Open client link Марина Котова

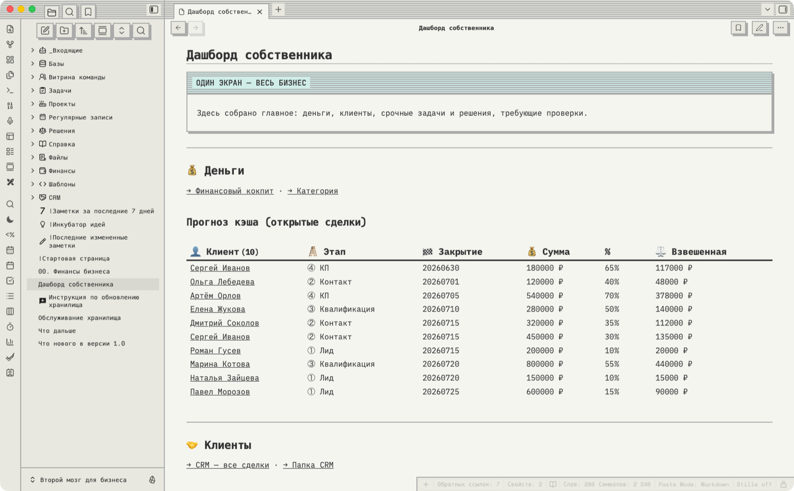(x=220, y=364)
